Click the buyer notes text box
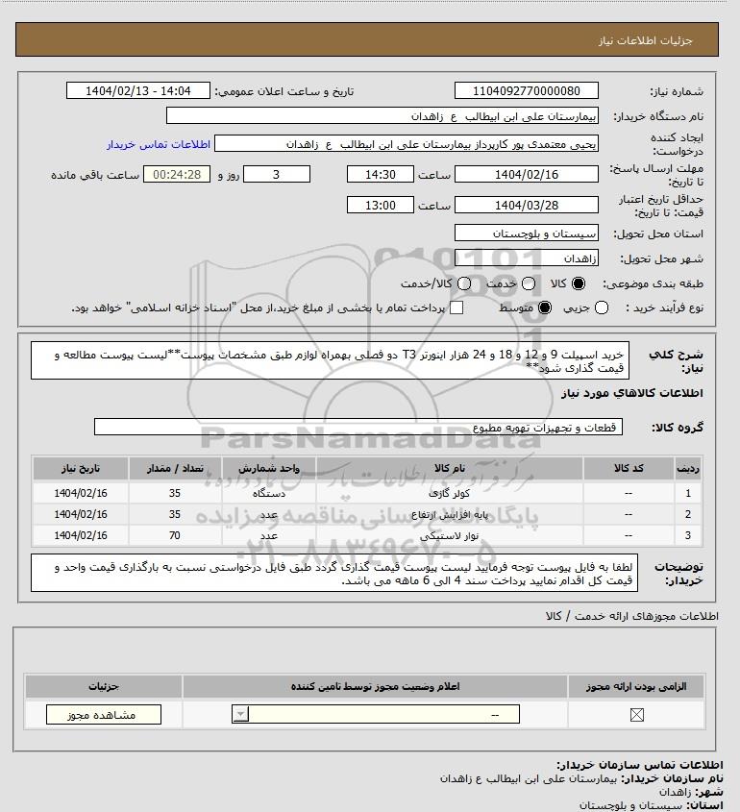 coord(334,573)
